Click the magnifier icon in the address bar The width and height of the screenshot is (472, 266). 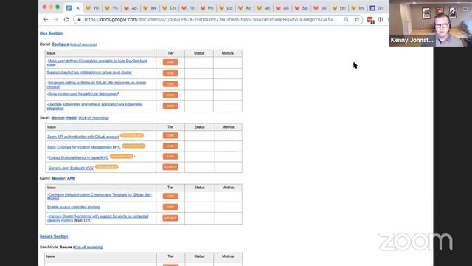pos(347,20)
